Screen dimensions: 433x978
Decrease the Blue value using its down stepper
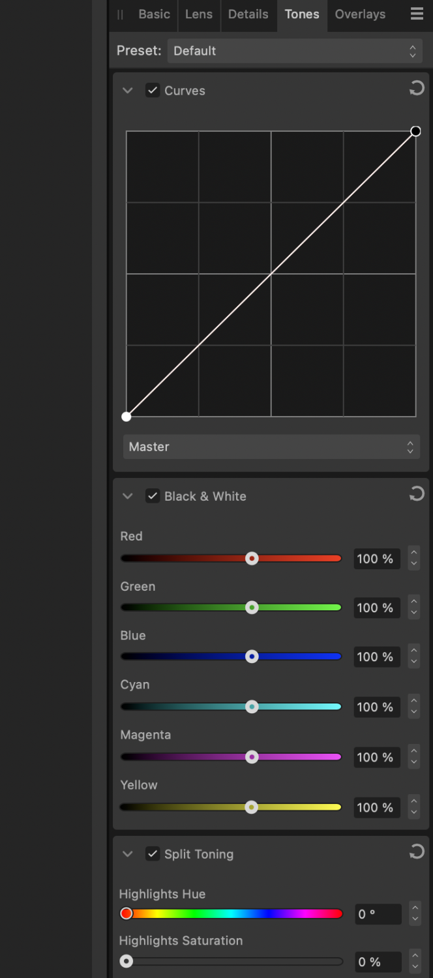coord(414,661)
